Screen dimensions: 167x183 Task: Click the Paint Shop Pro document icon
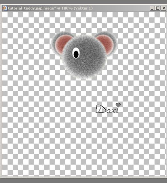(5, 8)
